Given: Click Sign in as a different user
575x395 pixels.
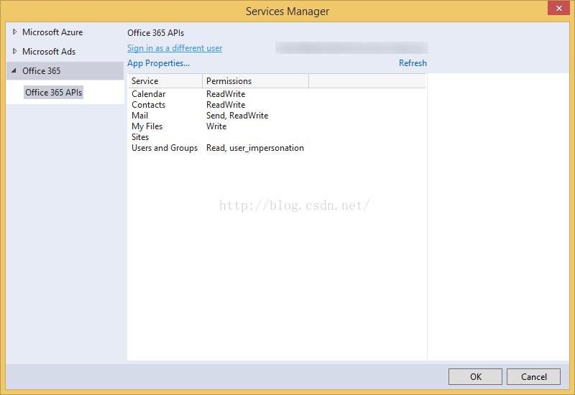Looking at the screenshot, I should [x=175, y=48].
